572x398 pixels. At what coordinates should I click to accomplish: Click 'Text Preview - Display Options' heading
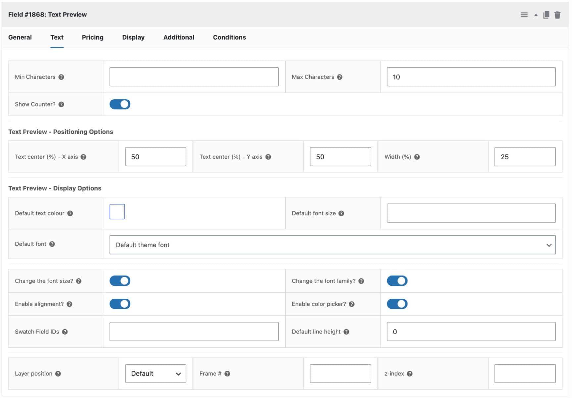pos(55,188)
